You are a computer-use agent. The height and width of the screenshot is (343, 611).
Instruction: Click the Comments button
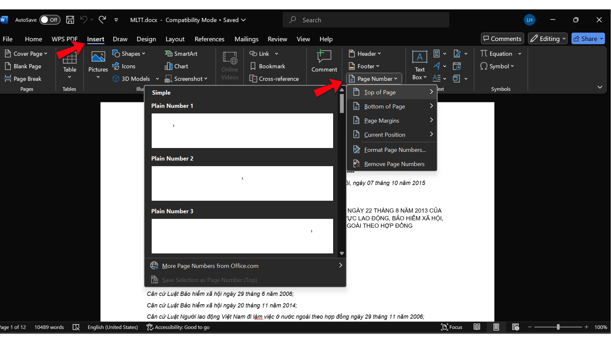(x=502, y=38)
